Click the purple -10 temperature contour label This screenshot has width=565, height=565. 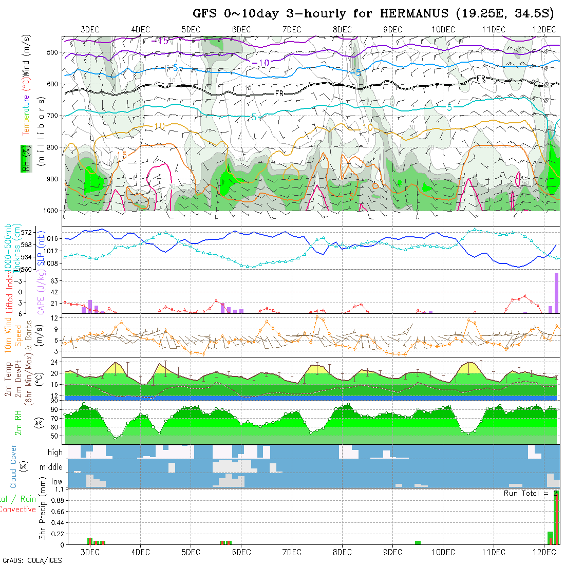pyautogui.click(x=261, y=63)
